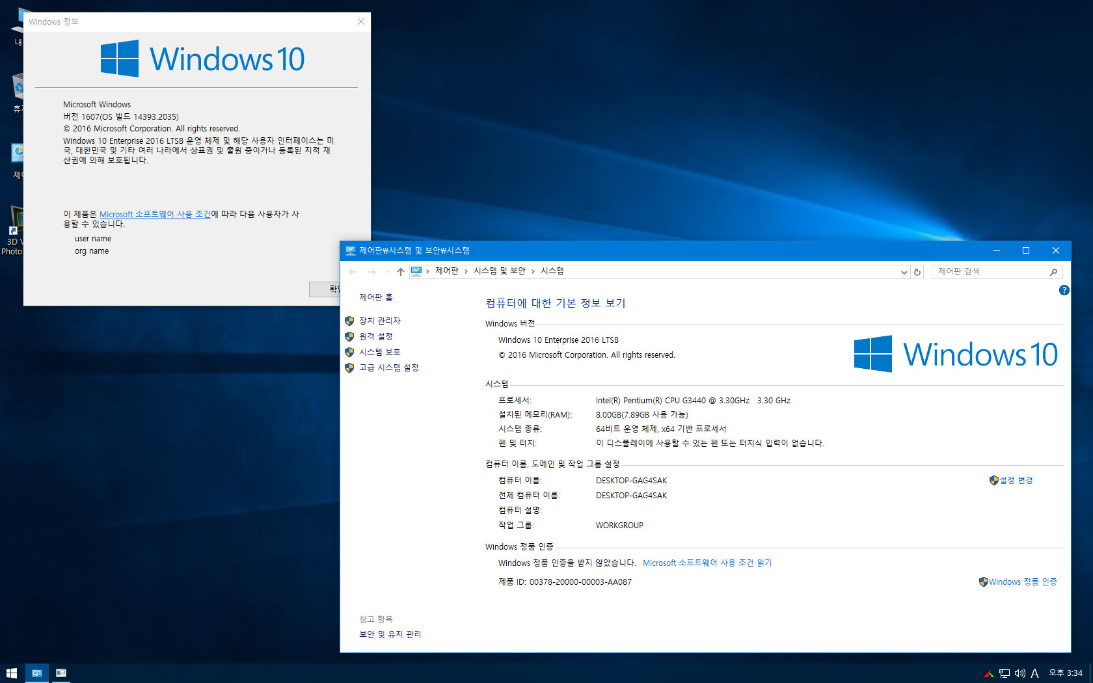Open the volume speaker tray icon
Image resolution: width=1093 pixels, height=683 pixels.
[x=1019, y=673]
